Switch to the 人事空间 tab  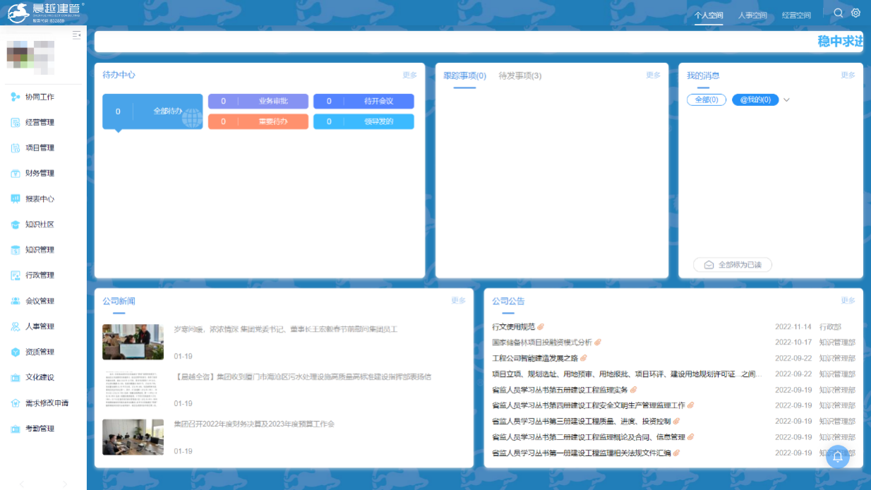click(x=752, y=16)
